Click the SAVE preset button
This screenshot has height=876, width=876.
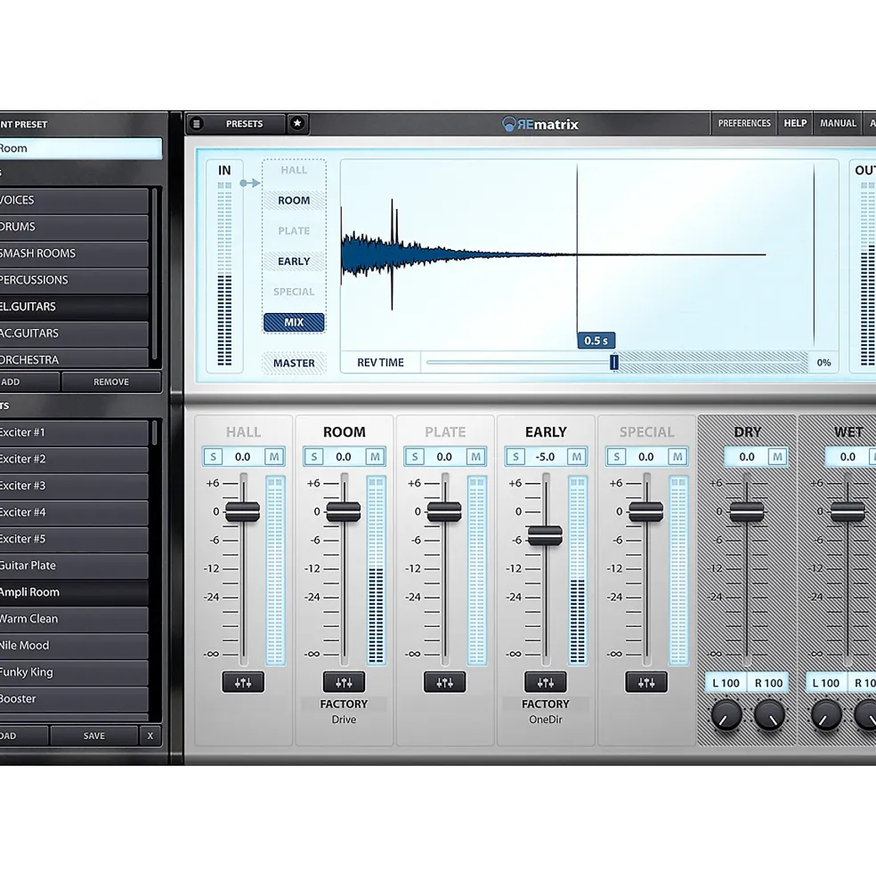94,735
